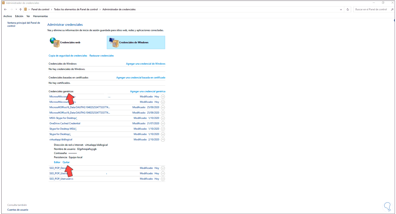Click the Administrar credenciales heading

tap(65, 25)
